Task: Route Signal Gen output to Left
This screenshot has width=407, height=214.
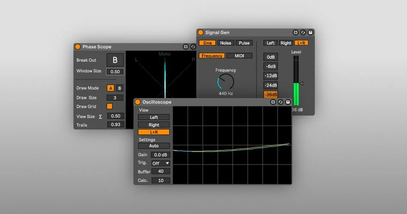Action: (270, 43)
